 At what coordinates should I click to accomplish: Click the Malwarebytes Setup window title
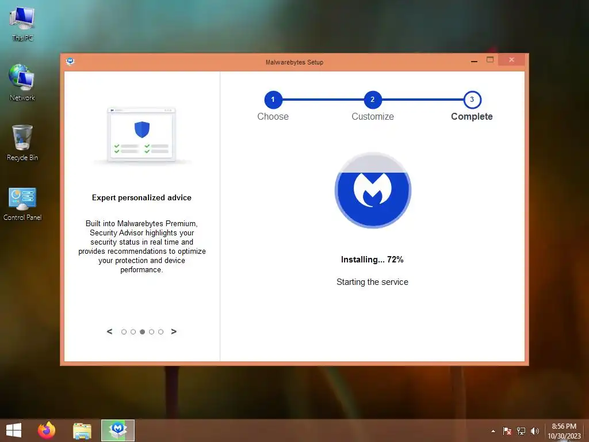[x=294, y=62]
